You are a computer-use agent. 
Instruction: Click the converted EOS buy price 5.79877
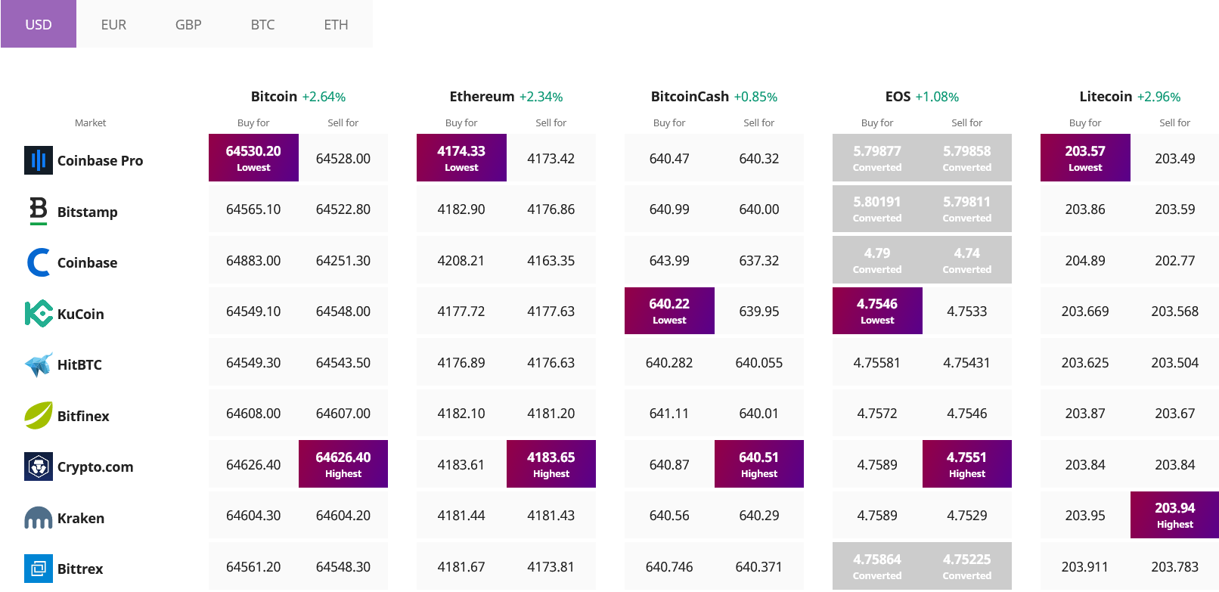click(x=877, y=158)
